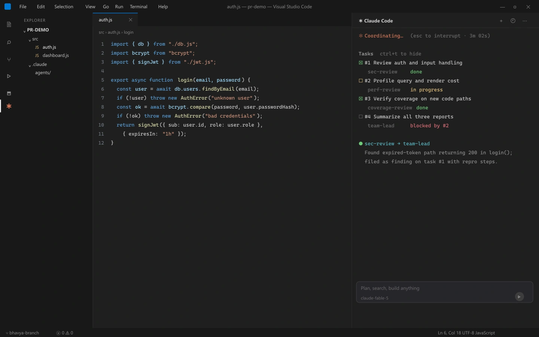Click the Ln 6, Col 18 status entry
The width and height of the screenshot is (539, 337).
pyautogui.click(x=450, y=333)
